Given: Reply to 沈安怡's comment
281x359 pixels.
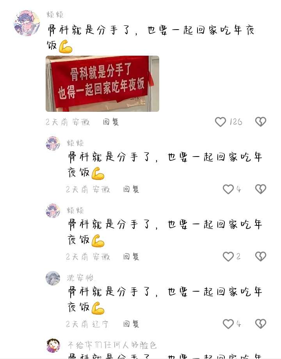Looking at the screenshot, I should tap(131, 324).
